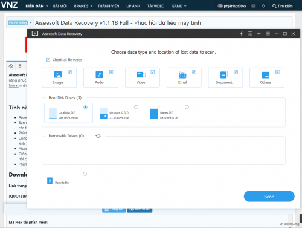Image resolution: width=302 pixels, height=228 pixels.
Task: Click the Hard Disk Drives (3) label
Action: click(x=65, y=97)
